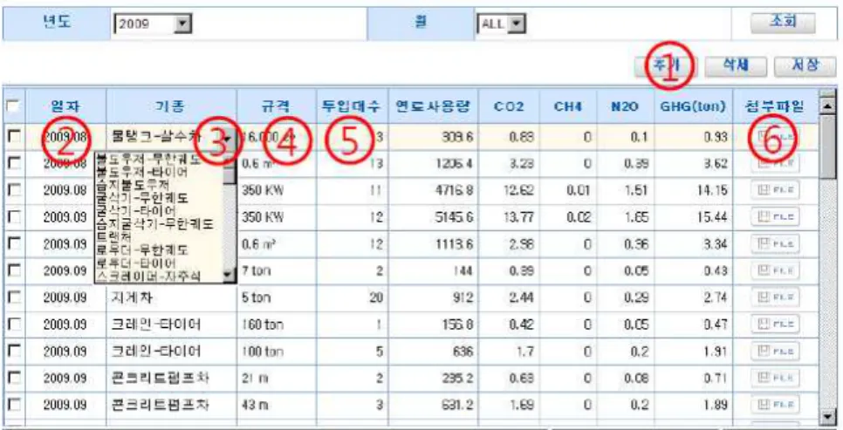The image size is (843, 430).
Task: Open the 월 dropdown showing ALL
Action: click(501, 24)
